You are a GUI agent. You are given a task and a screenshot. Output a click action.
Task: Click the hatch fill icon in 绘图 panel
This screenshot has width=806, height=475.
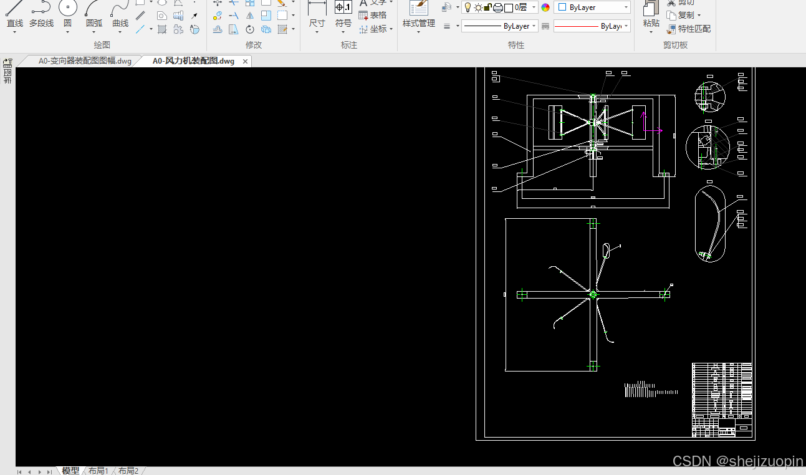click(x=162, y=29)
